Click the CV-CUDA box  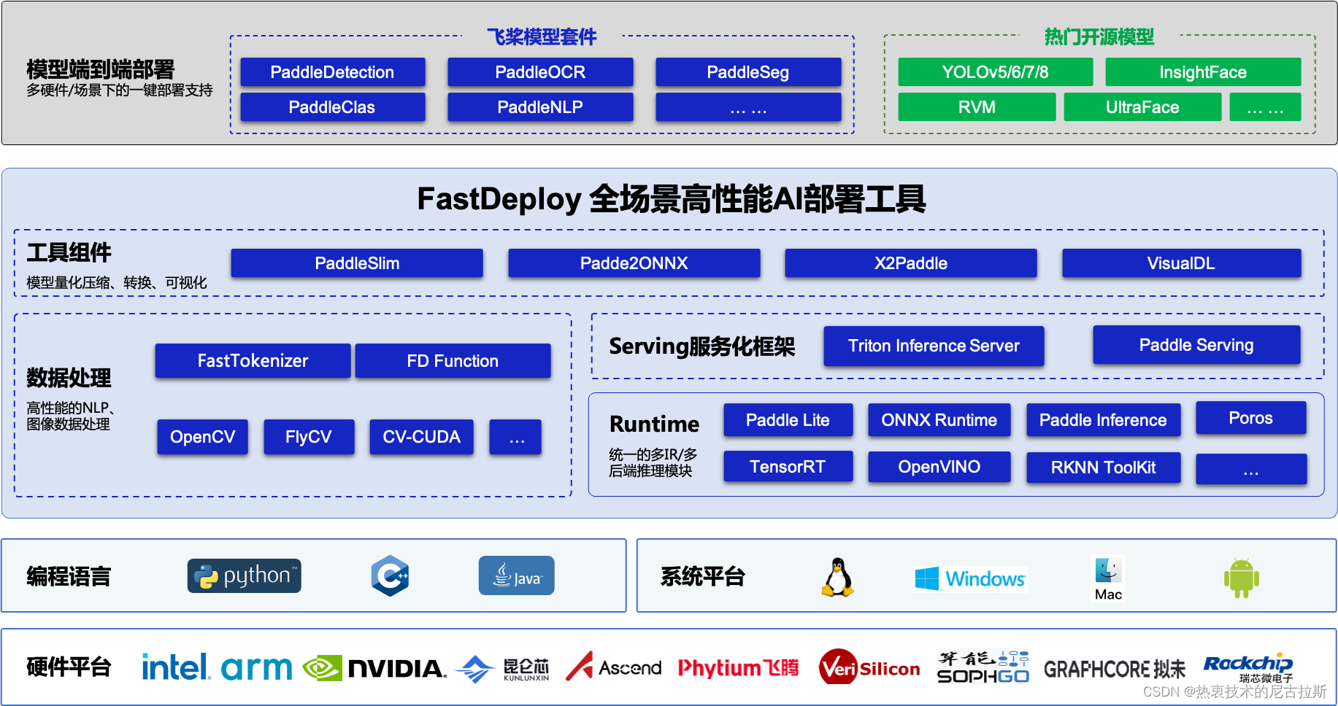click(x=421, y=437)
